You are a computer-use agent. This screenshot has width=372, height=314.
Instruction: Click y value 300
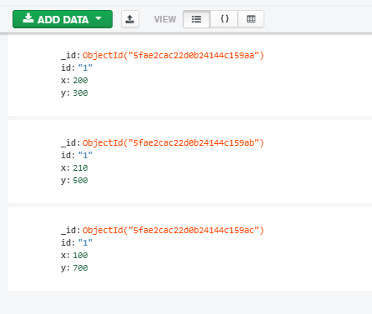click(80, 93)
